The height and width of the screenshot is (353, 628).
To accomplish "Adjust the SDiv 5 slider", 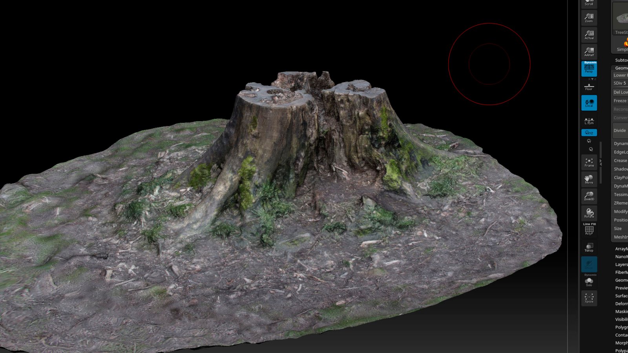I will coord(620,83).
